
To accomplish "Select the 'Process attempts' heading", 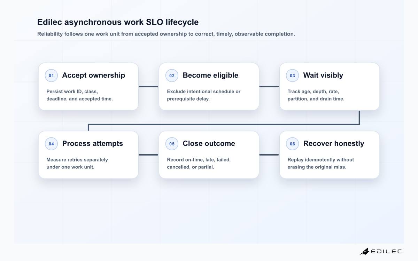I will 92,144.
